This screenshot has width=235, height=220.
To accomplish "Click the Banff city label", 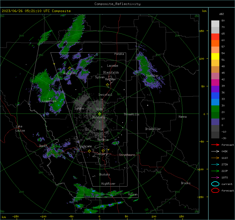I will pyautogui.click(x=43, y=146).
